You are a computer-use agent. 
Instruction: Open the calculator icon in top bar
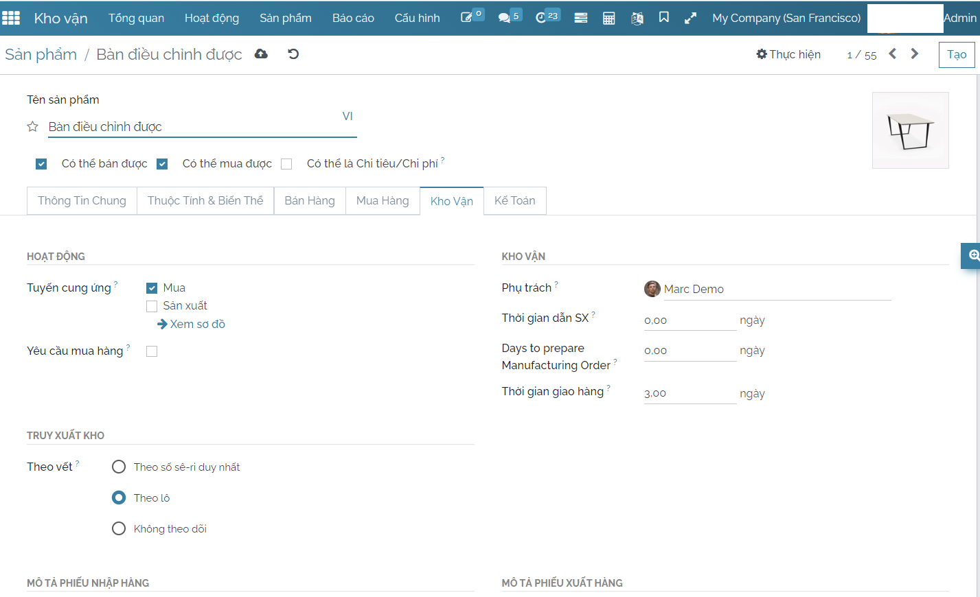(608, 18)
